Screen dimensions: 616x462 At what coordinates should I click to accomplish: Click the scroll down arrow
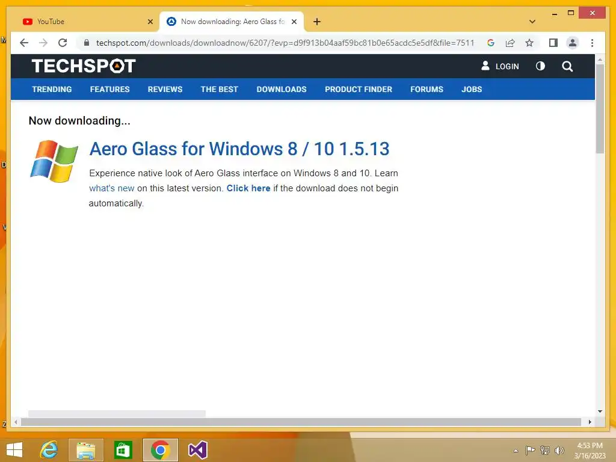tap(600, 411)
